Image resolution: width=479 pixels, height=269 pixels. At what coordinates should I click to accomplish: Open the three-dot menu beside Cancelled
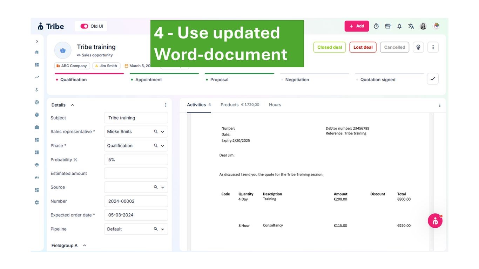point(433,47)
